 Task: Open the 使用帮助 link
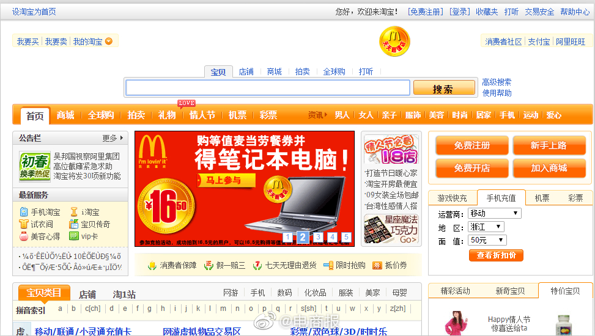pos(497,93)
